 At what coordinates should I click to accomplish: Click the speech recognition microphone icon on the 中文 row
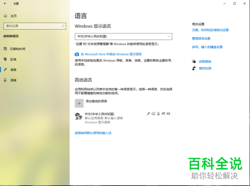158,113
